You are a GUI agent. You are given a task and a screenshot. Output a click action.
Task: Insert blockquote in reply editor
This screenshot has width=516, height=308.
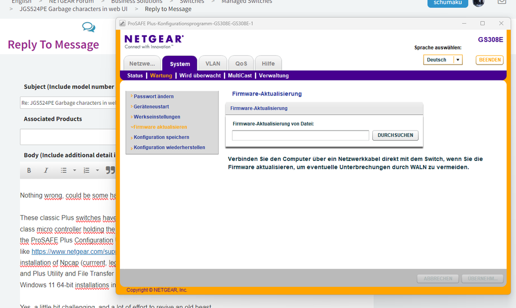pyautogui.click(x=110, y=170)
